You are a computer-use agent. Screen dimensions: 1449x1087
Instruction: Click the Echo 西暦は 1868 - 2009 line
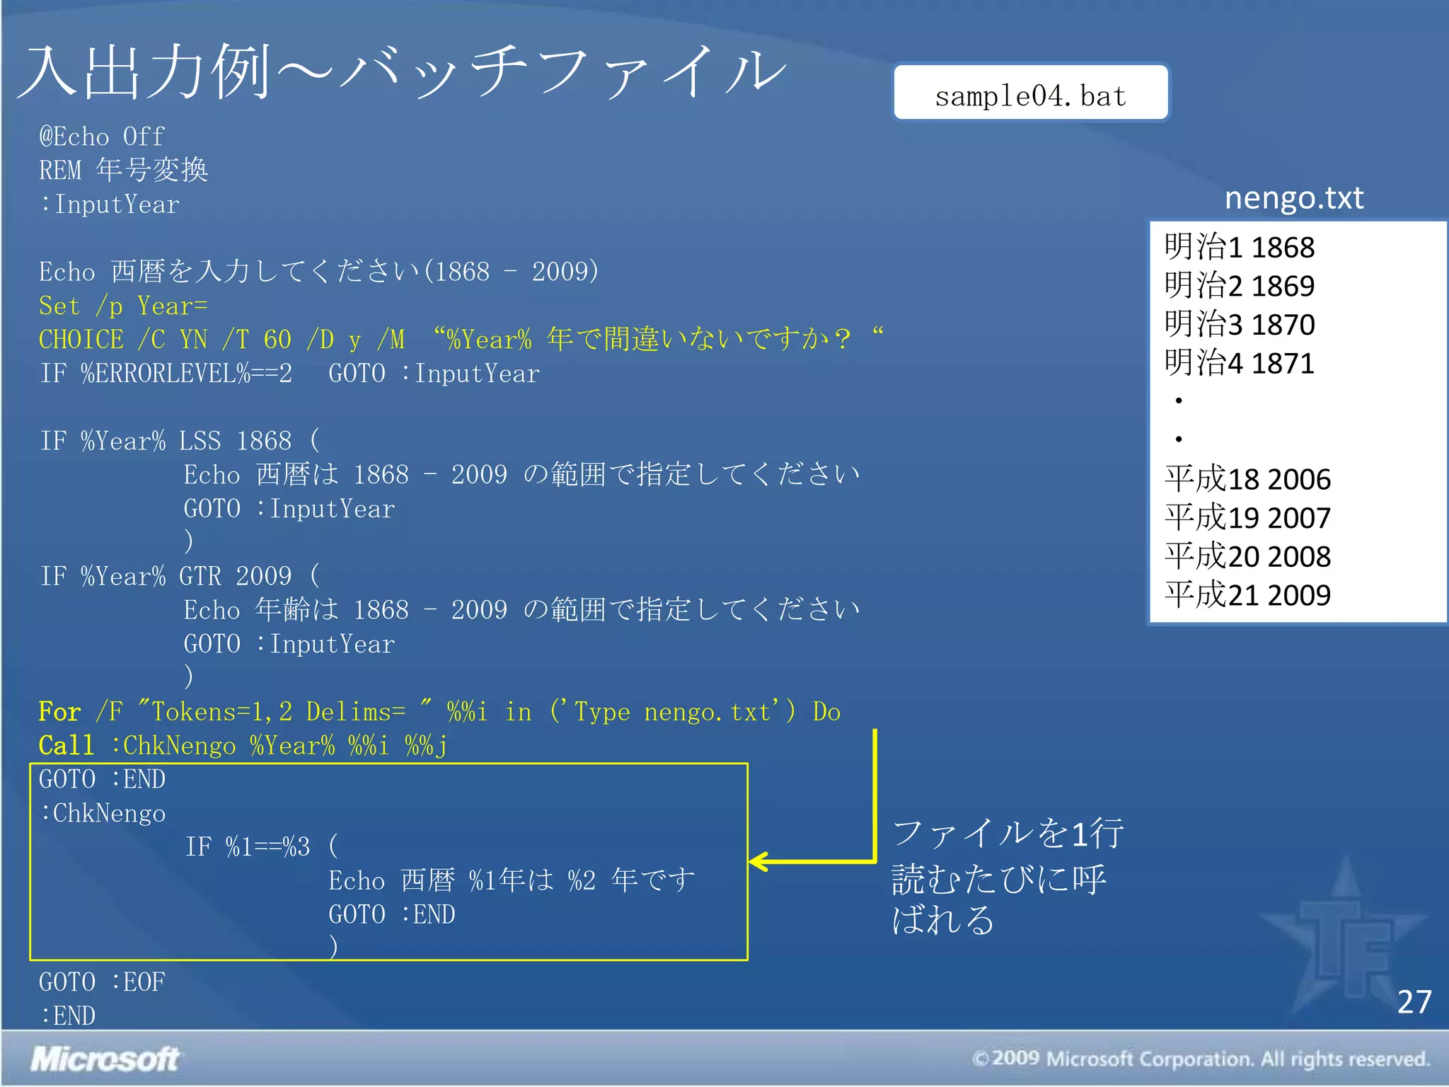(521, 474)
